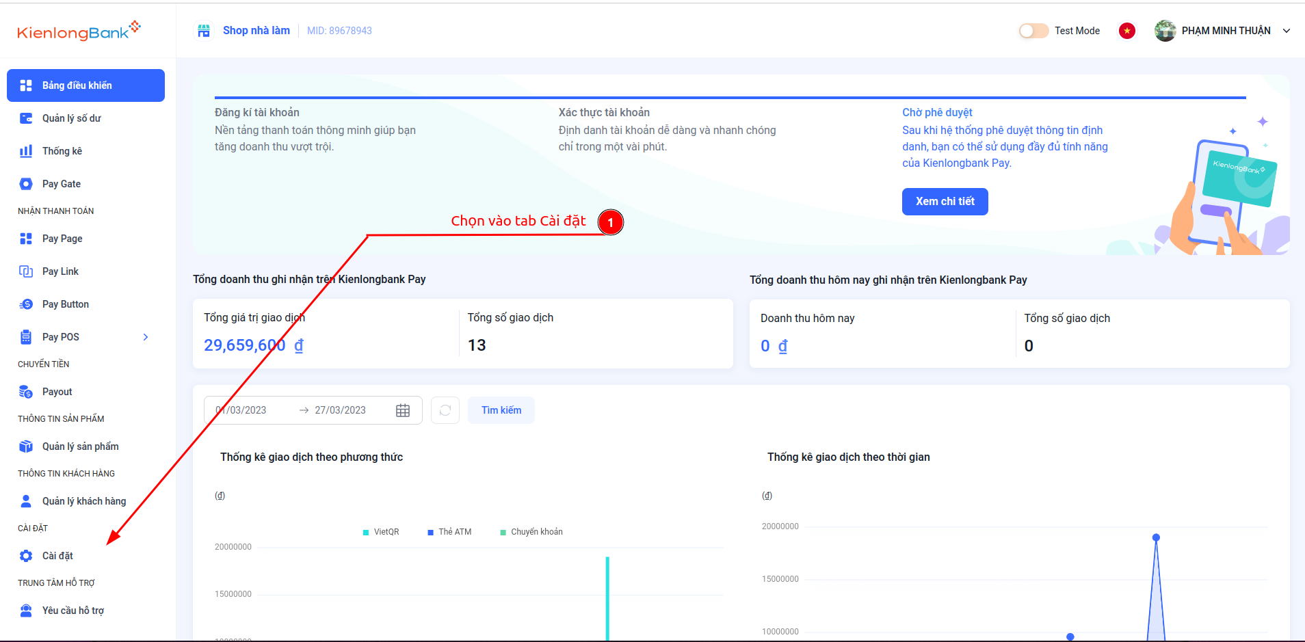Screen dimensions: 1305x642
Task: Open the calendar date picker icon
Action: [403, 410]
